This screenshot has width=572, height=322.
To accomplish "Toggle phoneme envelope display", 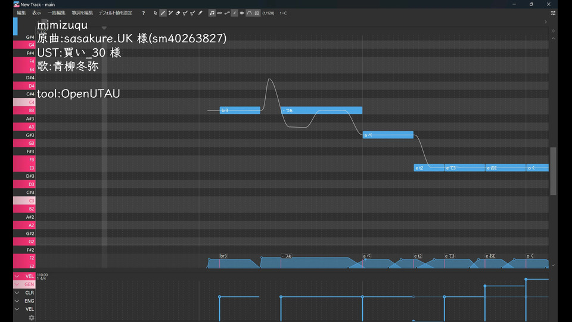I will pyautogui.click(x=250, y=13).
